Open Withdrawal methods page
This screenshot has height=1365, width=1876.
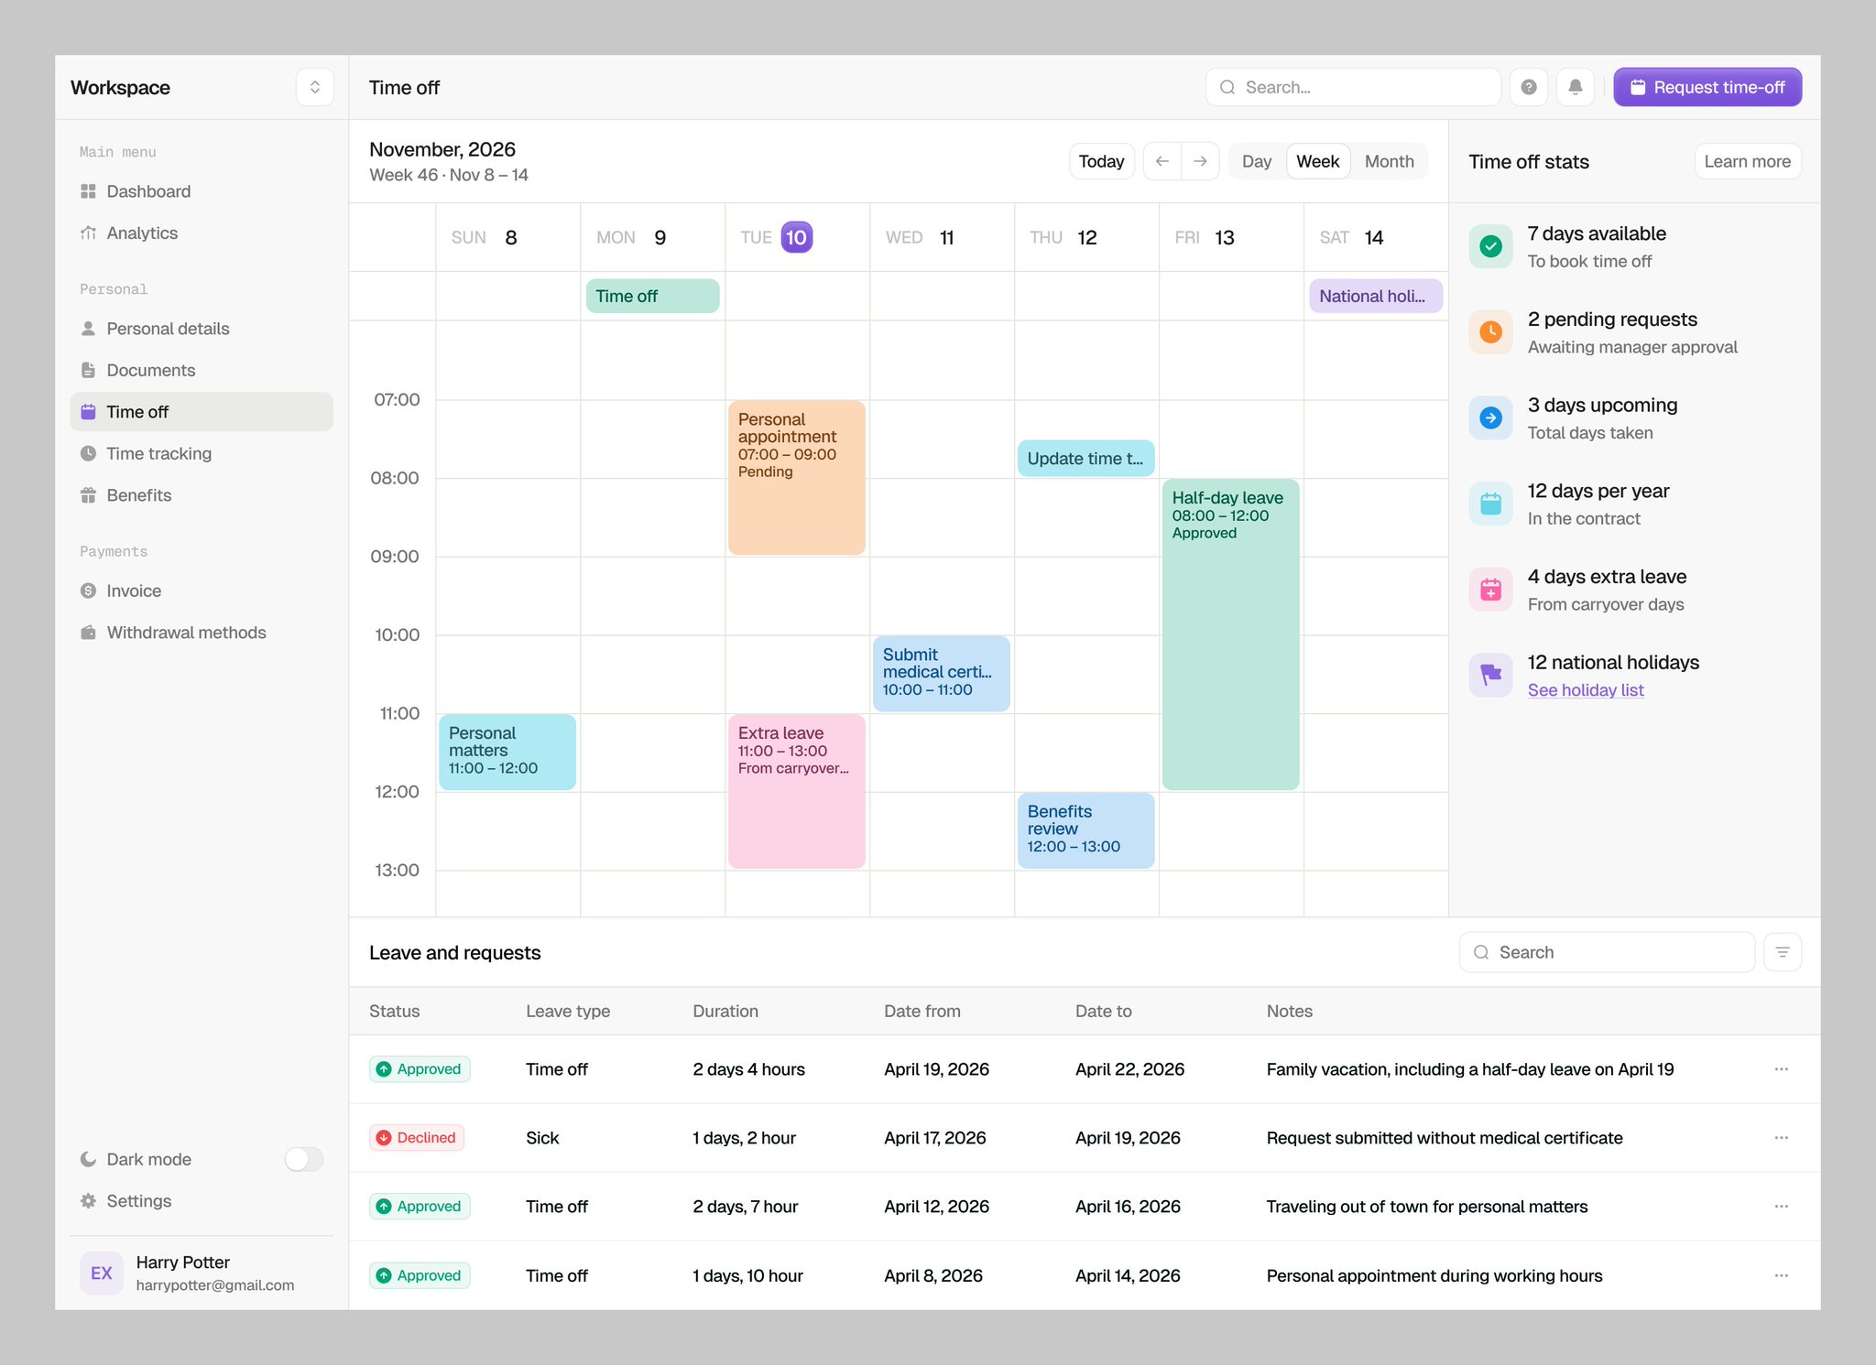pos(202,633)
